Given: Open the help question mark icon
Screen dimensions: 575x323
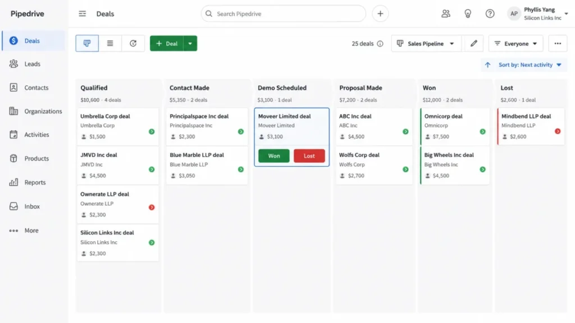Looking at the screenshot, I should pos(490,13).
